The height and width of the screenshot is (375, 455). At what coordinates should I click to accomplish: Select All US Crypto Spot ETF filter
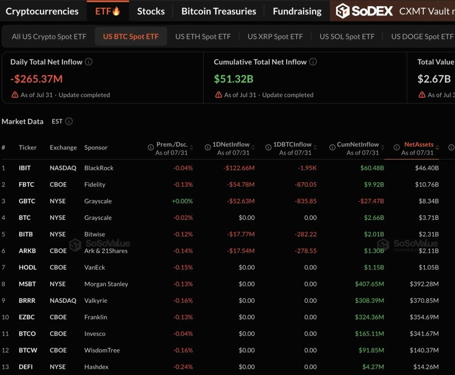pos(49,36)
